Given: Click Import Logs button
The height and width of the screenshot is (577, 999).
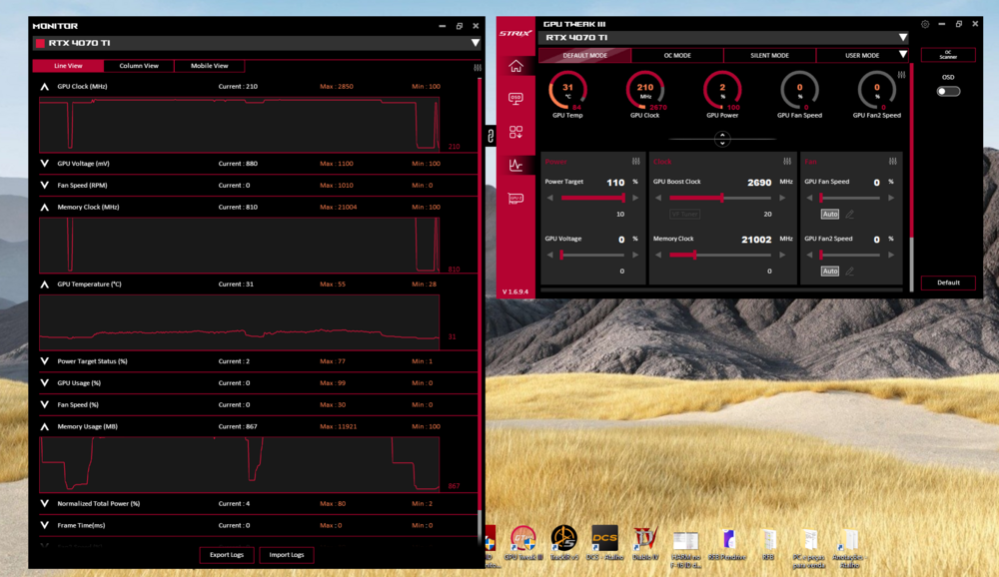Looking at the screenshot, I should coord(287,555).
